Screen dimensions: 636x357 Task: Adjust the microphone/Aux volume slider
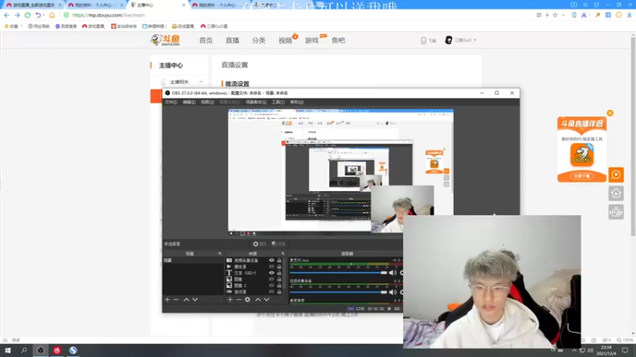coord(339,273)
